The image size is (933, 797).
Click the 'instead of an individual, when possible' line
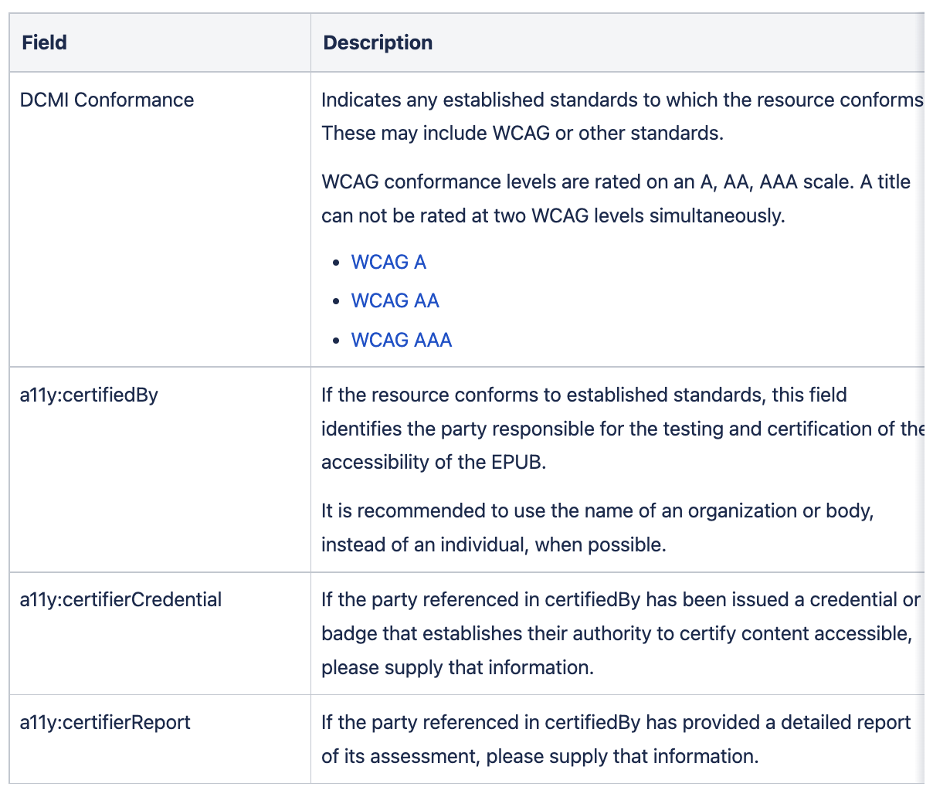click(494, 545)
